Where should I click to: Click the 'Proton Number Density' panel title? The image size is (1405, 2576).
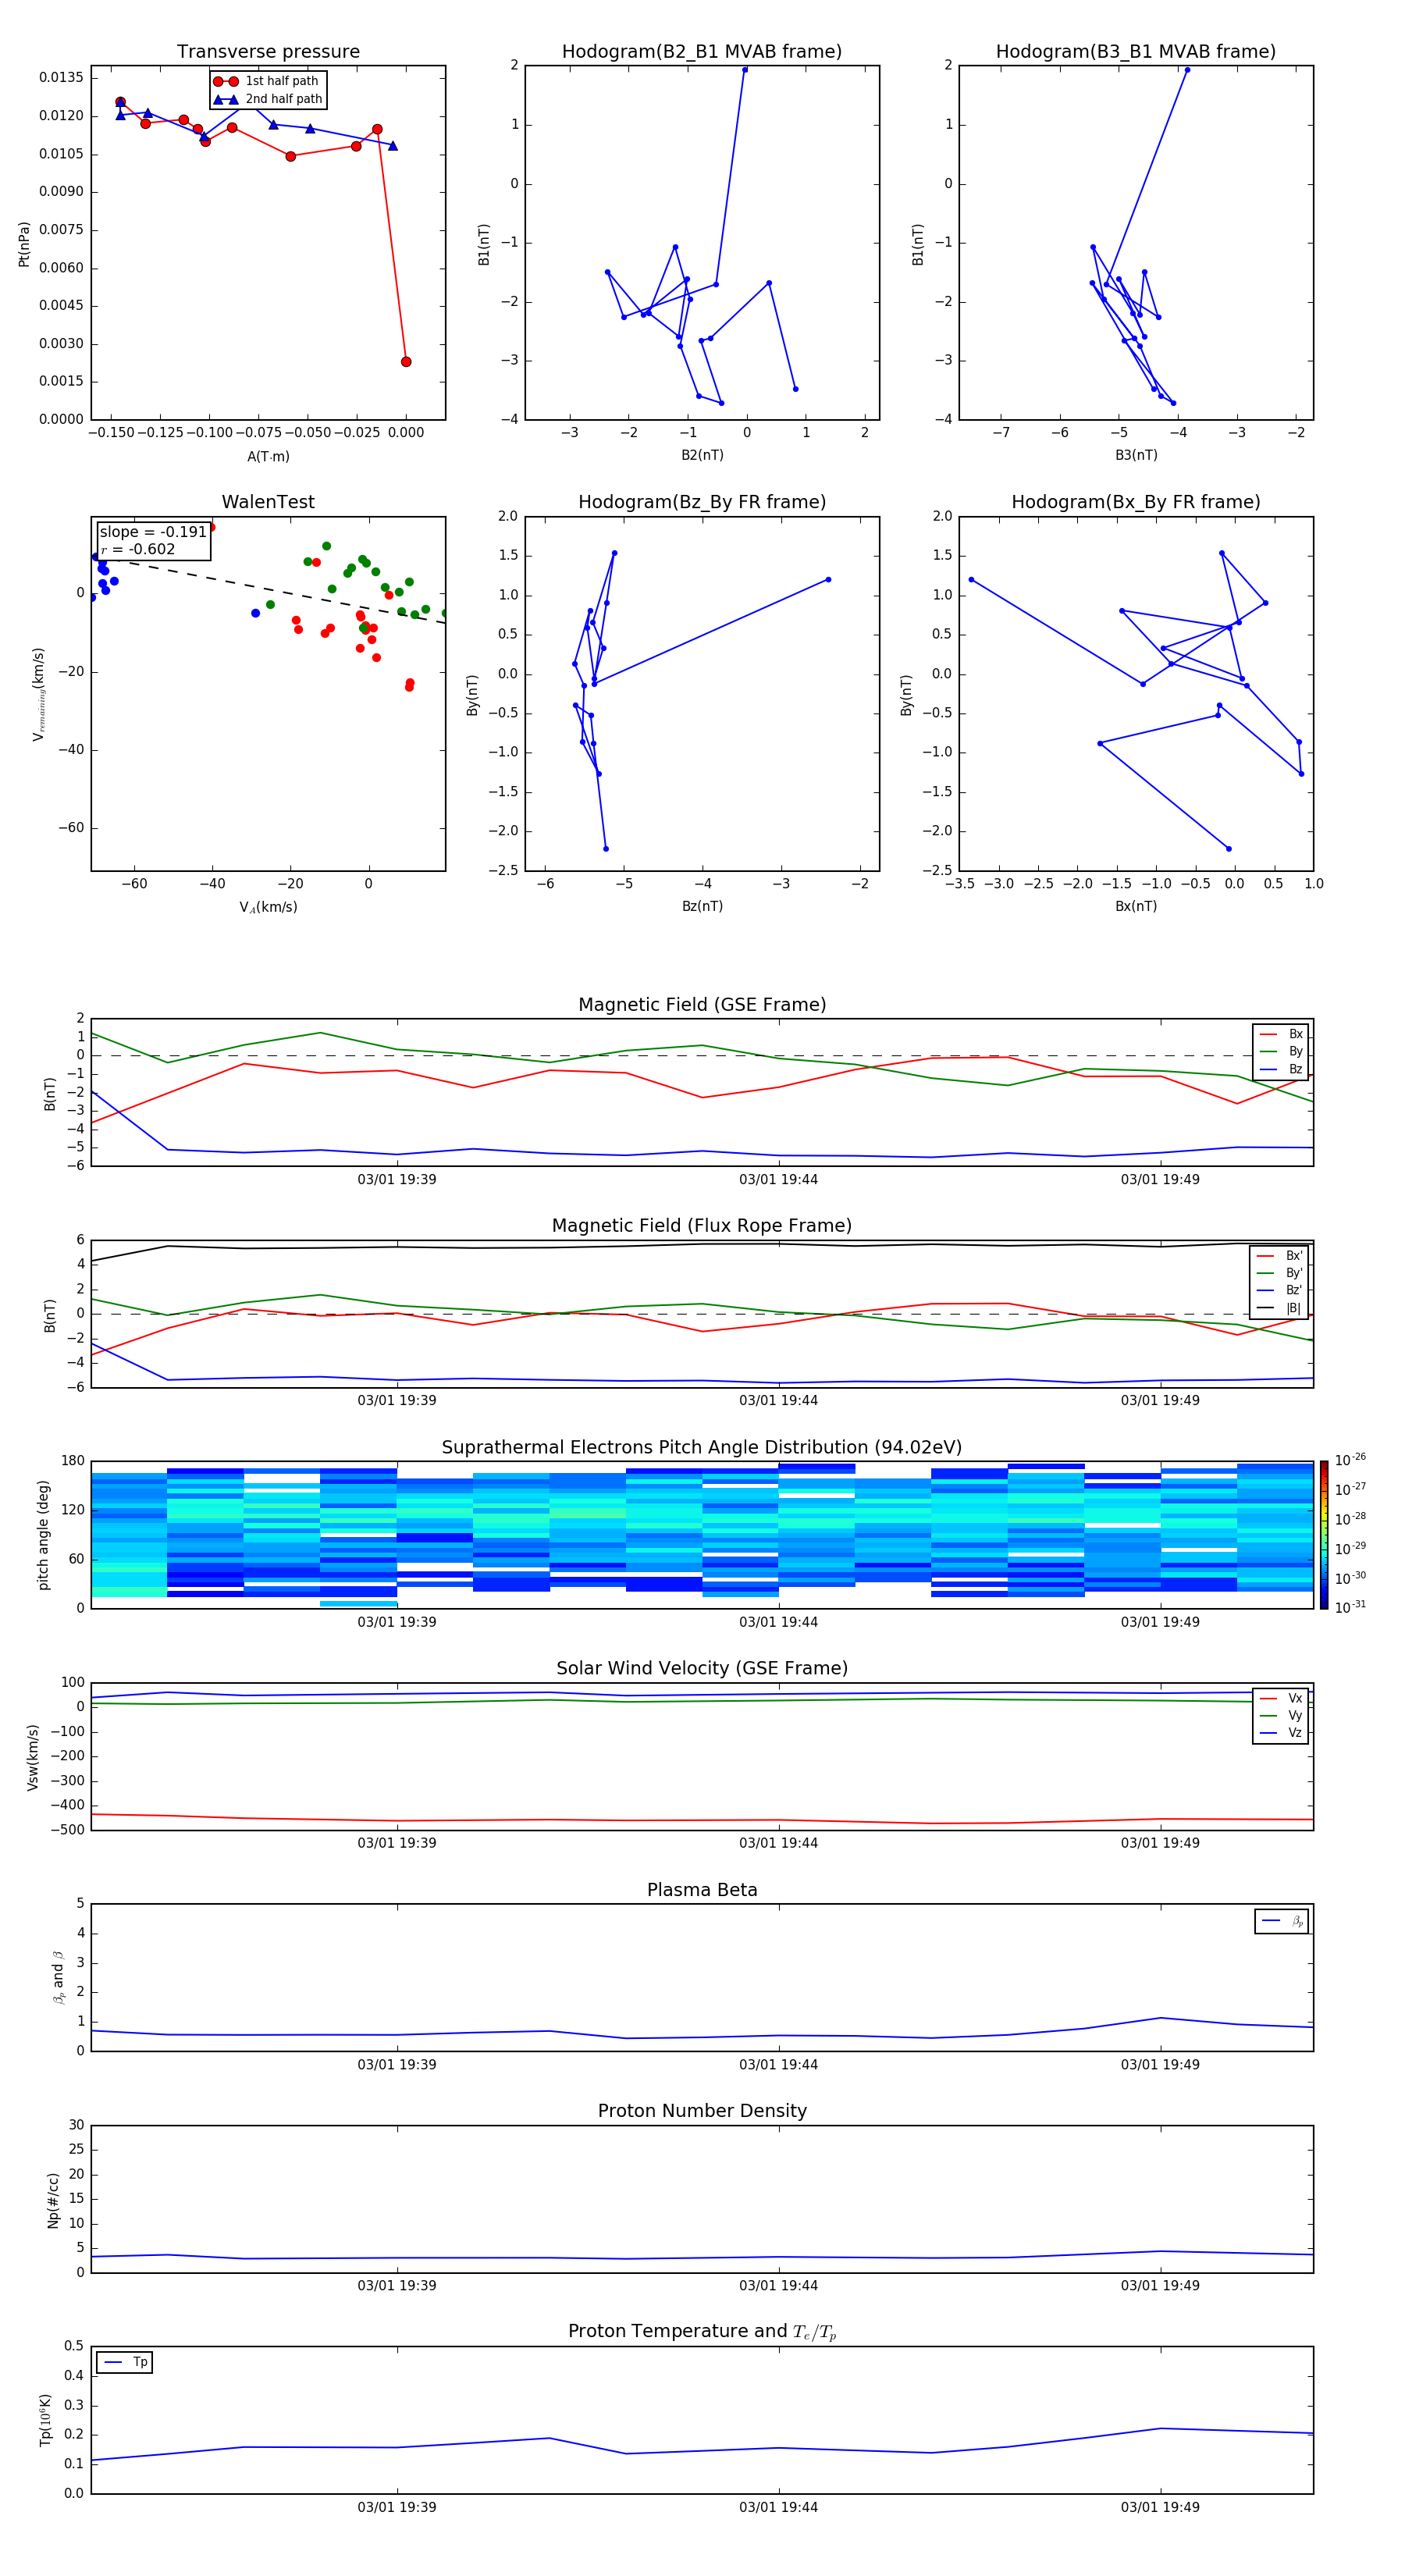click(702, 2111)
